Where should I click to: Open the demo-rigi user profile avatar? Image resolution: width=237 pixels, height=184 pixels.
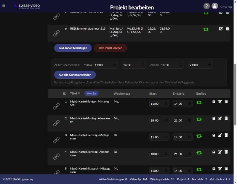(x=214, y=6)
